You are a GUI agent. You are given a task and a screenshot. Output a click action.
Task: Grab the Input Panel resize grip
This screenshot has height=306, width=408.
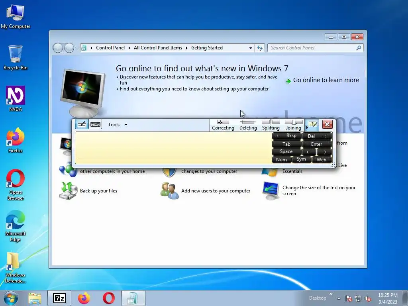tap(333, 165)
